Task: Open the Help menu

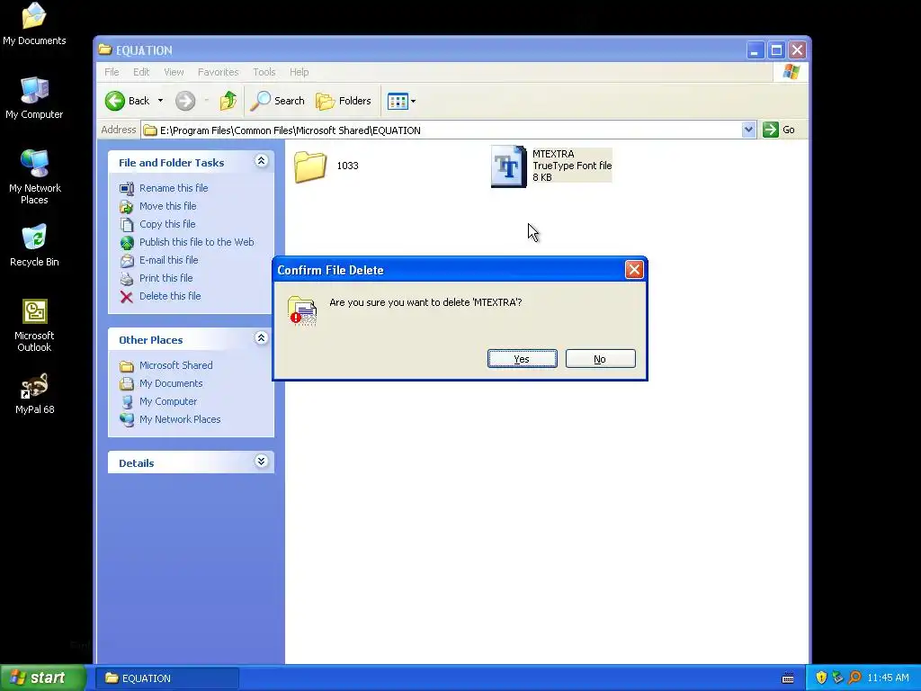Action: [x=299, y=72]
